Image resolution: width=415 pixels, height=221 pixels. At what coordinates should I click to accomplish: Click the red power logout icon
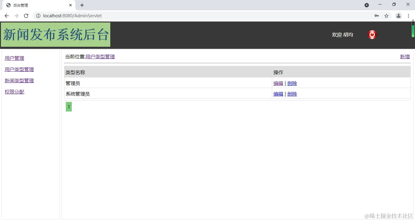(372, 35)
